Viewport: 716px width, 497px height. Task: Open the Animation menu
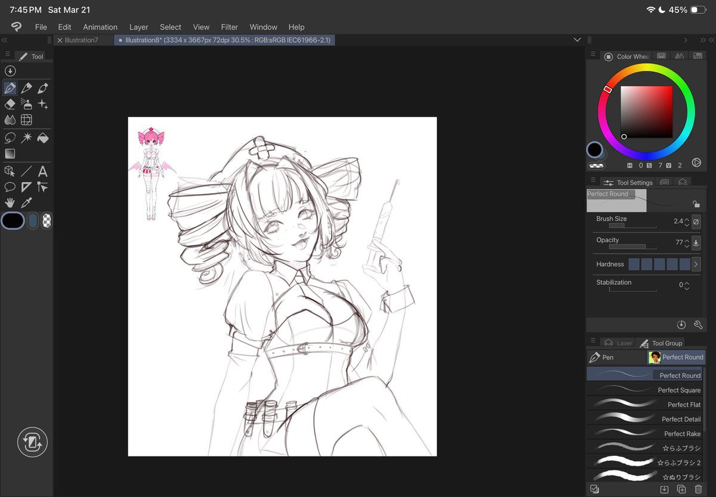point(100,27)
